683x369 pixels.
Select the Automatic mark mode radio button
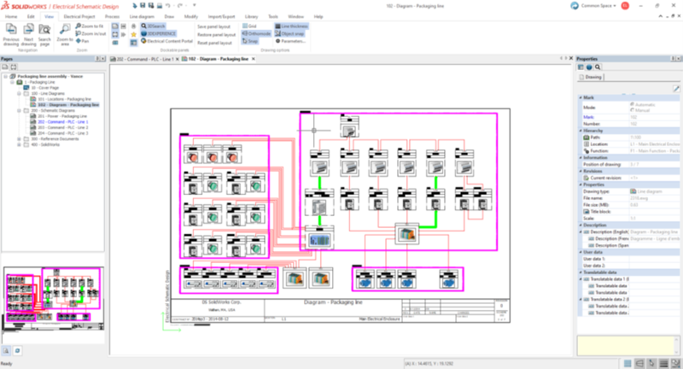632,104
